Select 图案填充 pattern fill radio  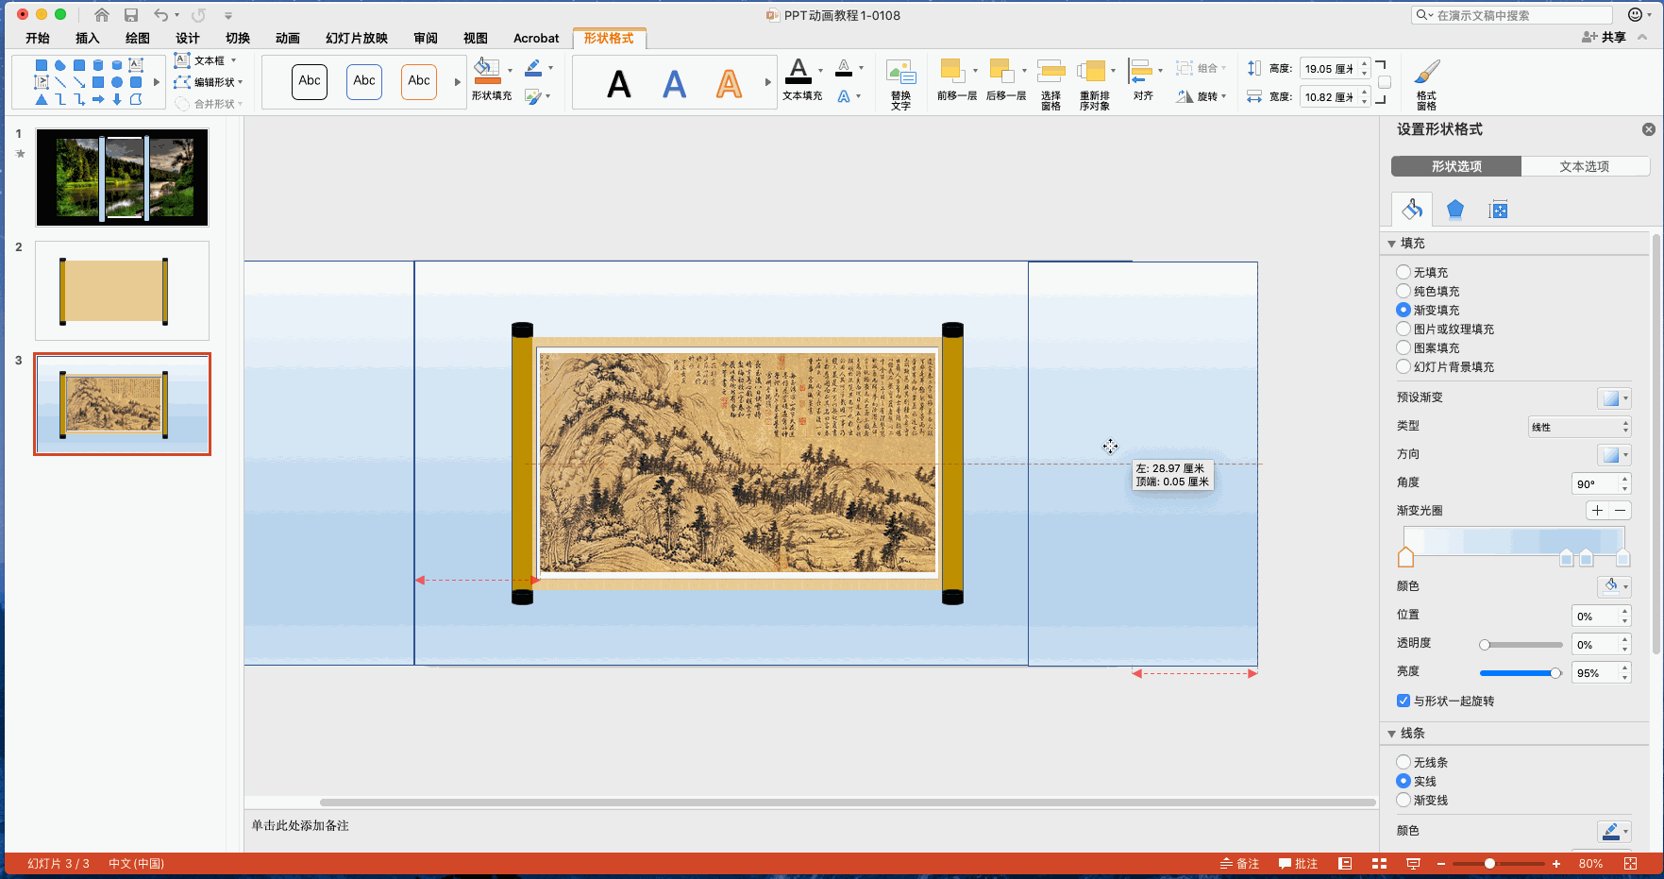pos(1403,347)
